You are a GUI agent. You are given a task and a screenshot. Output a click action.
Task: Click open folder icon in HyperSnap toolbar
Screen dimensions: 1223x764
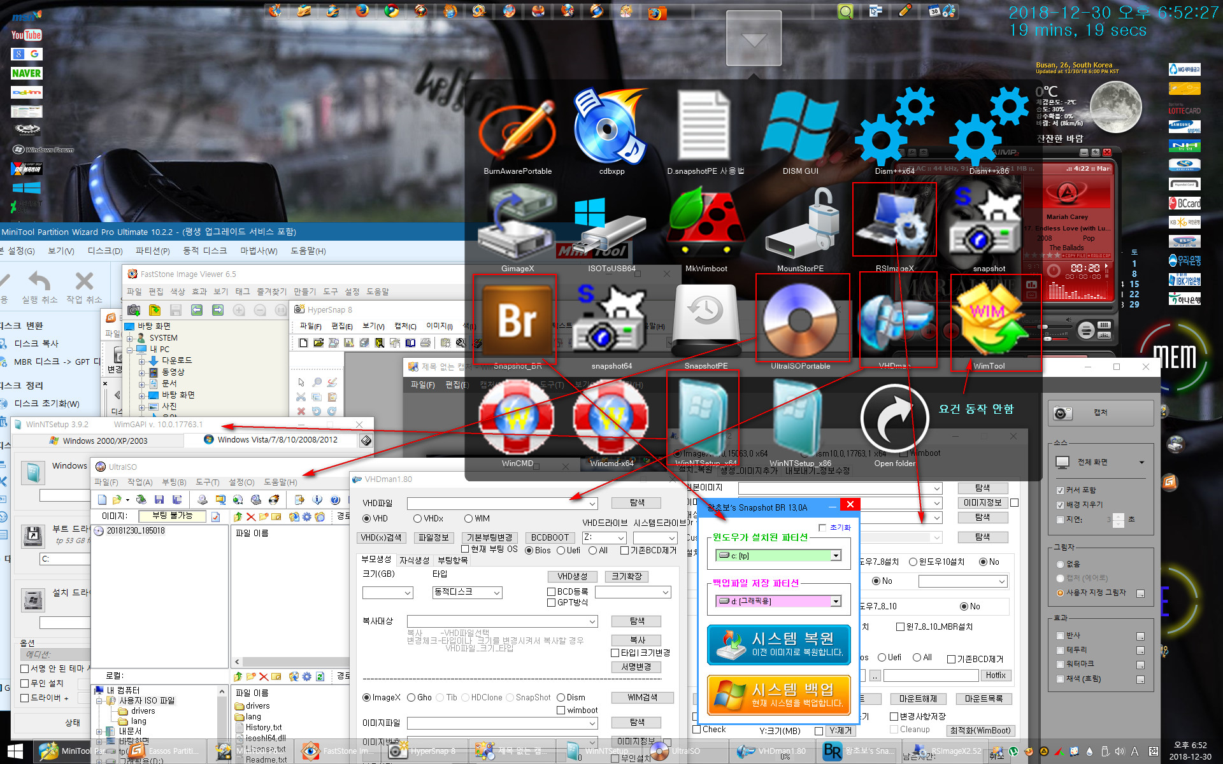(x=318, y=343)
